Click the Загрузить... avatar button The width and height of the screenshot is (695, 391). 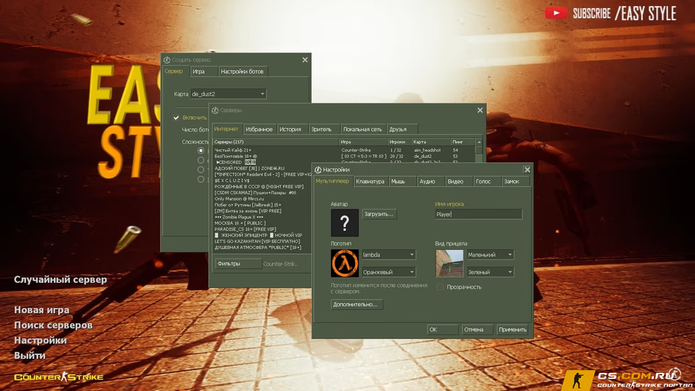coord(379,214)
